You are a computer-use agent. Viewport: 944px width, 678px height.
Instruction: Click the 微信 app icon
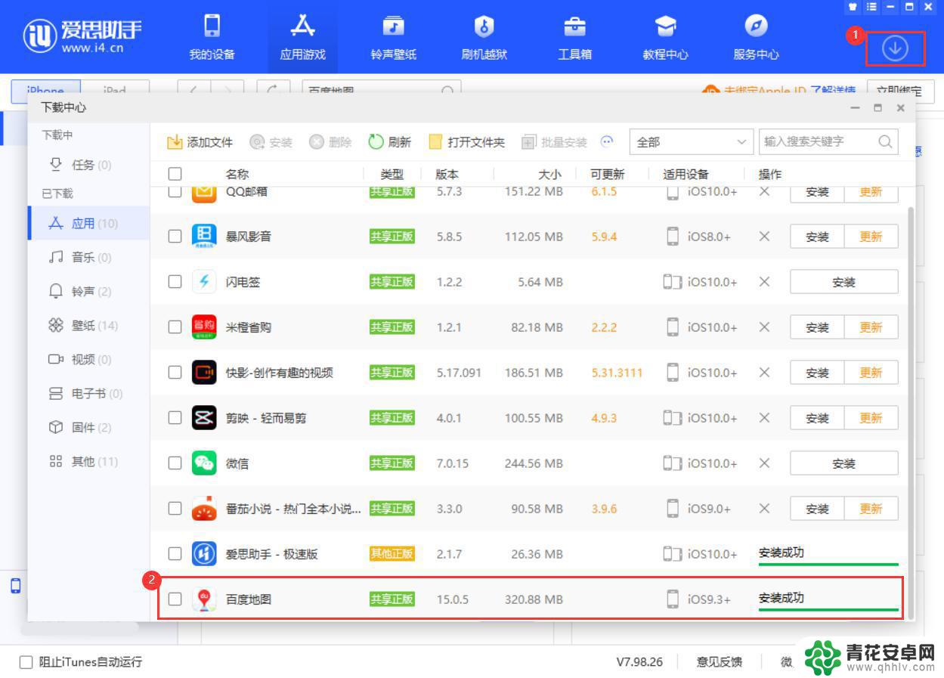204,463
